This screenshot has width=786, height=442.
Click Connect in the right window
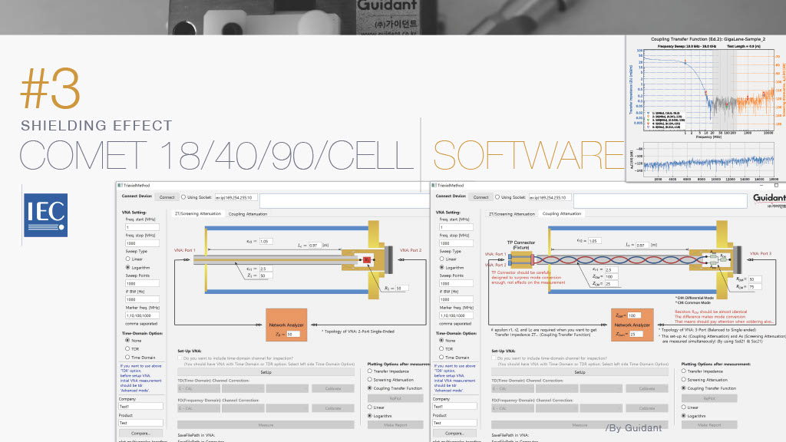tap(481, 197)
